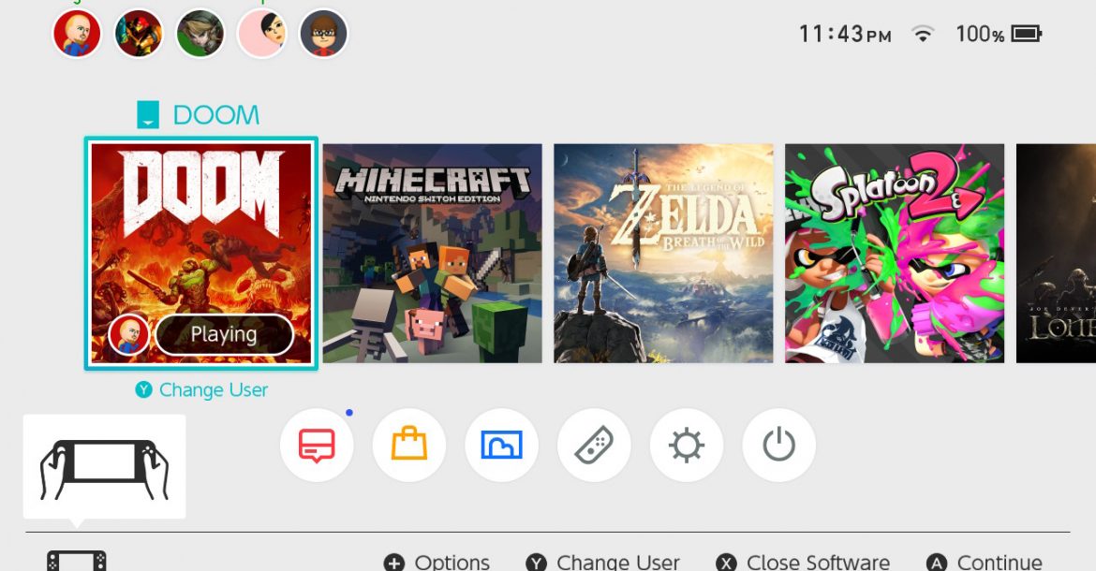Open the Album icon
Image resolution: width=1096 pixels, height=571 pixels.
tap(501, 446)
